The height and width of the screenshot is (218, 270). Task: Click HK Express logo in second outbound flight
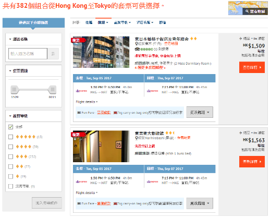click(x=81, y=181)
